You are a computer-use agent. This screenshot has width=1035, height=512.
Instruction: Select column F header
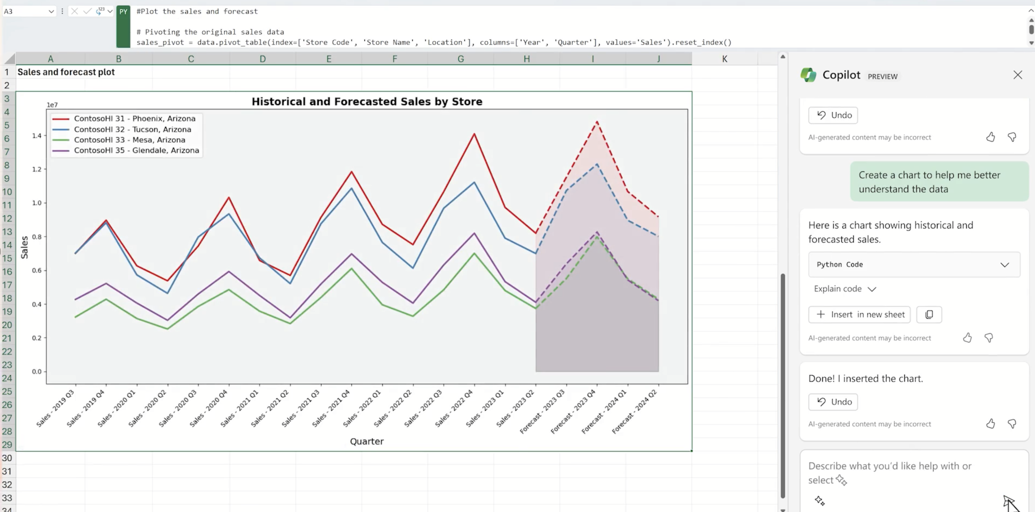tap(394, 59)
